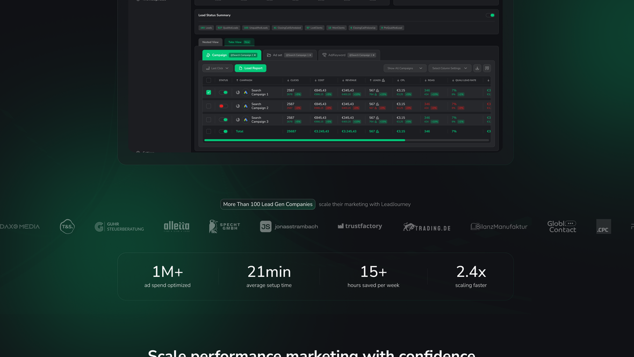This screenshot has width=634, height=357.
Task: Enable the red status toggle on Search Campaign 2
Action: 223,105
